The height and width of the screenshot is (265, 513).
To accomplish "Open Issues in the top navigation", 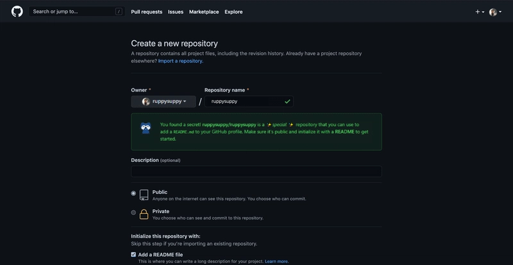I will tap(176, 12).
